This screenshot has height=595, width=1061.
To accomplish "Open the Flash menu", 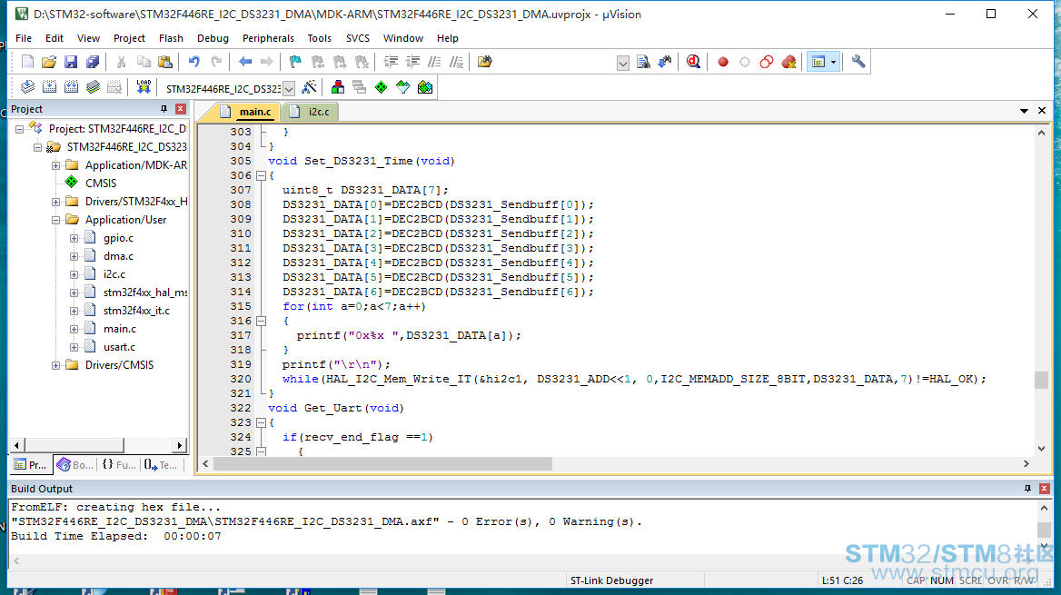I will pyautogui.click(x=171, y=38).
